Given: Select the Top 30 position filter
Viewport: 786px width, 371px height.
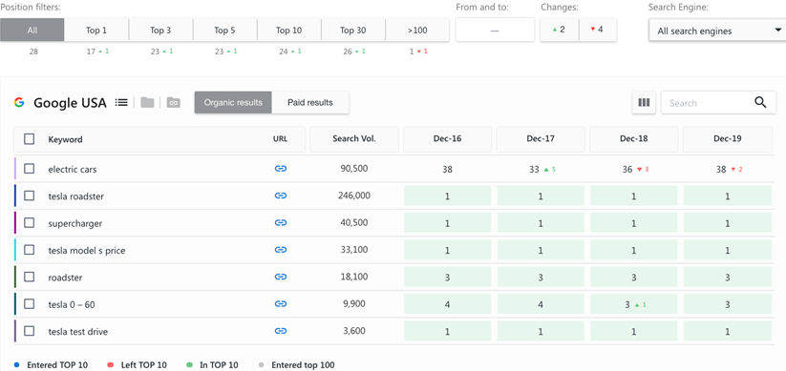Looking at the screenshot, I should coord(353,30).
